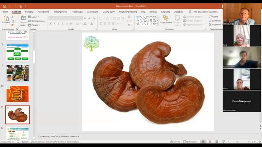
Task: Switch to the Переходы tab
Action: (x=77, y=12)
